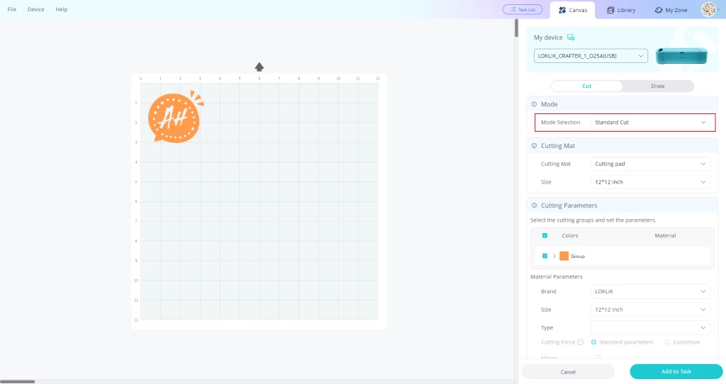This screenshot has height=384, width=726.
Task: Click the info icon next to Mode
Action: (x=535, y=104)
